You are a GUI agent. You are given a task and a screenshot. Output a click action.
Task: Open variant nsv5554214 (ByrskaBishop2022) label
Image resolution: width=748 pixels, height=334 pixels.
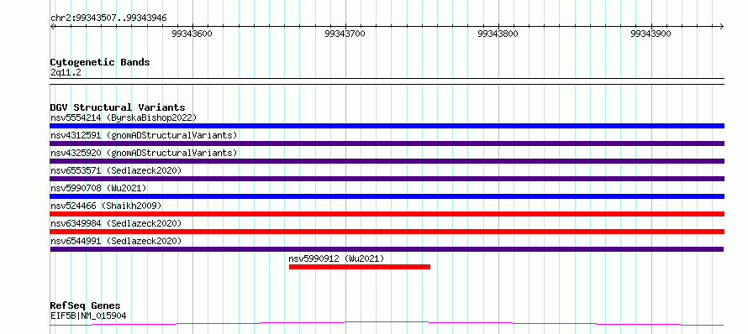tap(124, 117)
